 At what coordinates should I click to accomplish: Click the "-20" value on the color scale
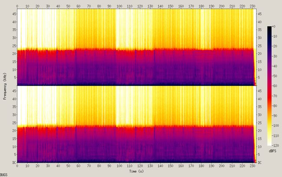[275, 46]
